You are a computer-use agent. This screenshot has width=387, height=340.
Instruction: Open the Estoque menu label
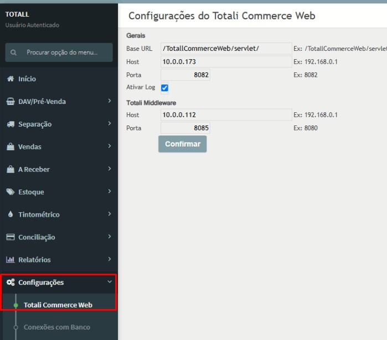point(31,192)
